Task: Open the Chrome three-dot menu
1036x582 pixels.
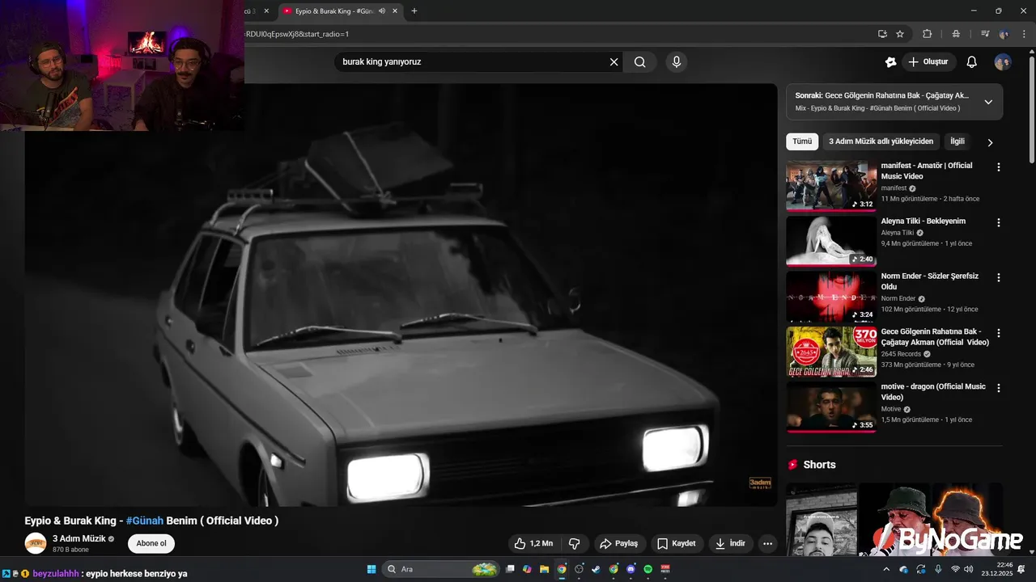Action: tap(1024, 34)
